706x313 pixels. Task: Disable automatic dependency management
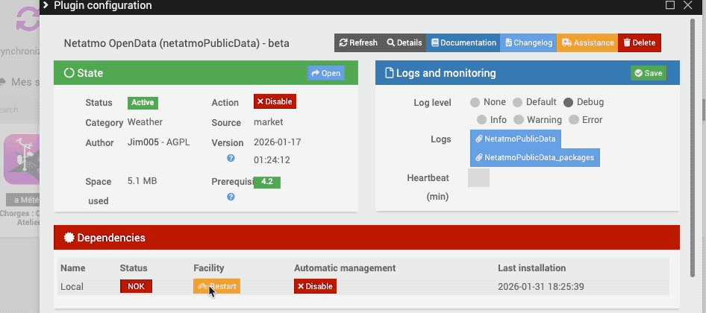[x=315, y=286]
